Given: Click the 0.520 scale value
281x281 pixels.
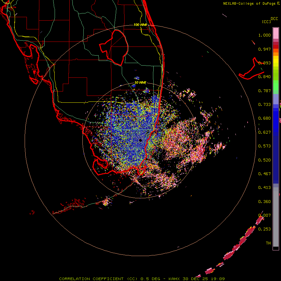Looking at the screenshot, I should (264, 160).
